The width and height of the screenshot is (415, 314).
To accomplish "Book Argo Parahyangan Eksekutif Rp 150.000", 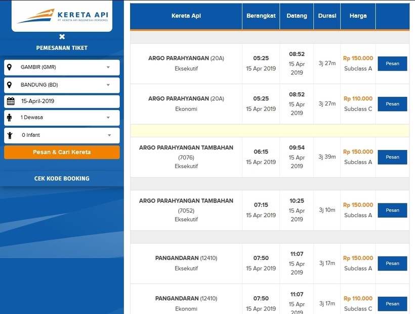I will pyautogui.click(x=392, y=64).
